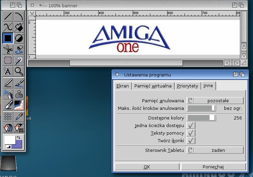Screen dimensions: 253x177
Task: Click the toolbox window depth gadget
Action: click(x=19, y=5)
